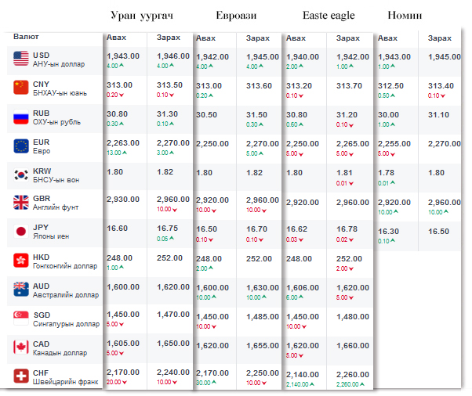Click the KRW South Korea flag icon
Screen dimensions: 472x396
[21, 174]
